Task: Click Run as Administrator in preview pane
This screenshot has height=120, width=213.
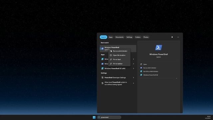Action: coord(149,68)
